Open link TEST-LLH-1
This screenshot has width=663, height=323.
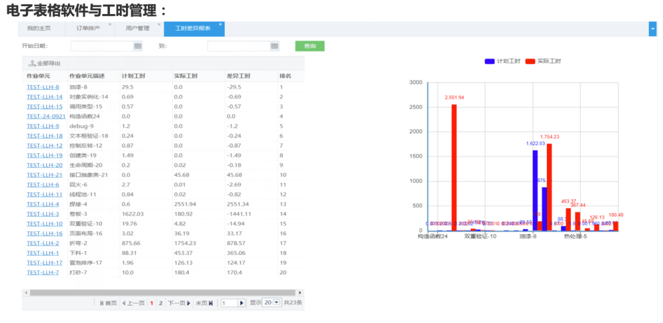pos(43,253)
